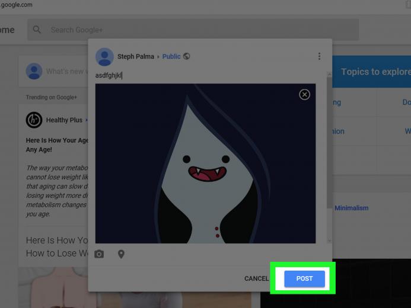The width and height of the screenshot is (411, 308).
Task: Click the search magnifier icon
Action: 37,30
